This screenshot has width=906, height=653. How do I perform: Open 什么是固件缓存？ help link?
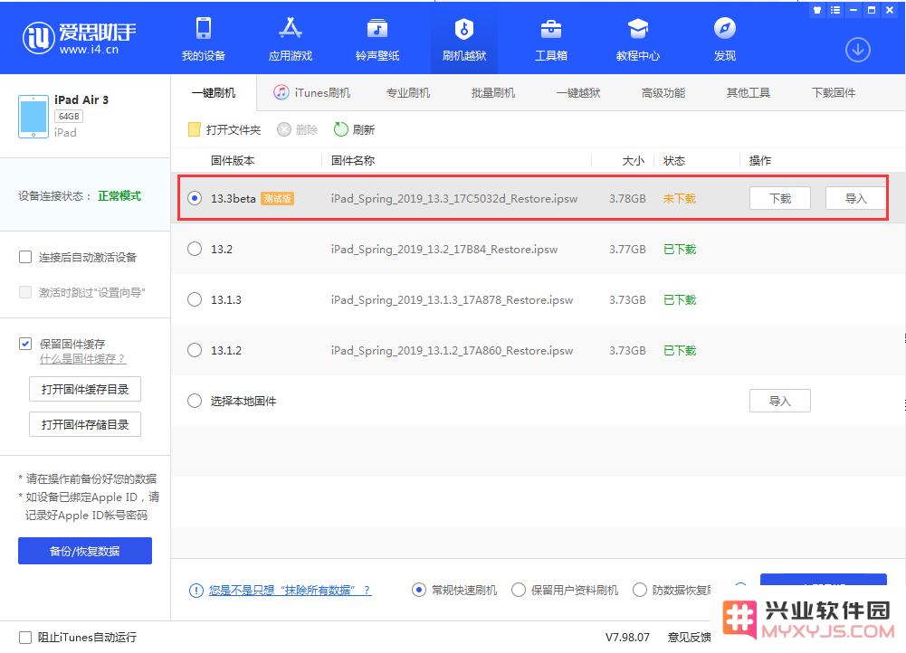click(82, 359)
